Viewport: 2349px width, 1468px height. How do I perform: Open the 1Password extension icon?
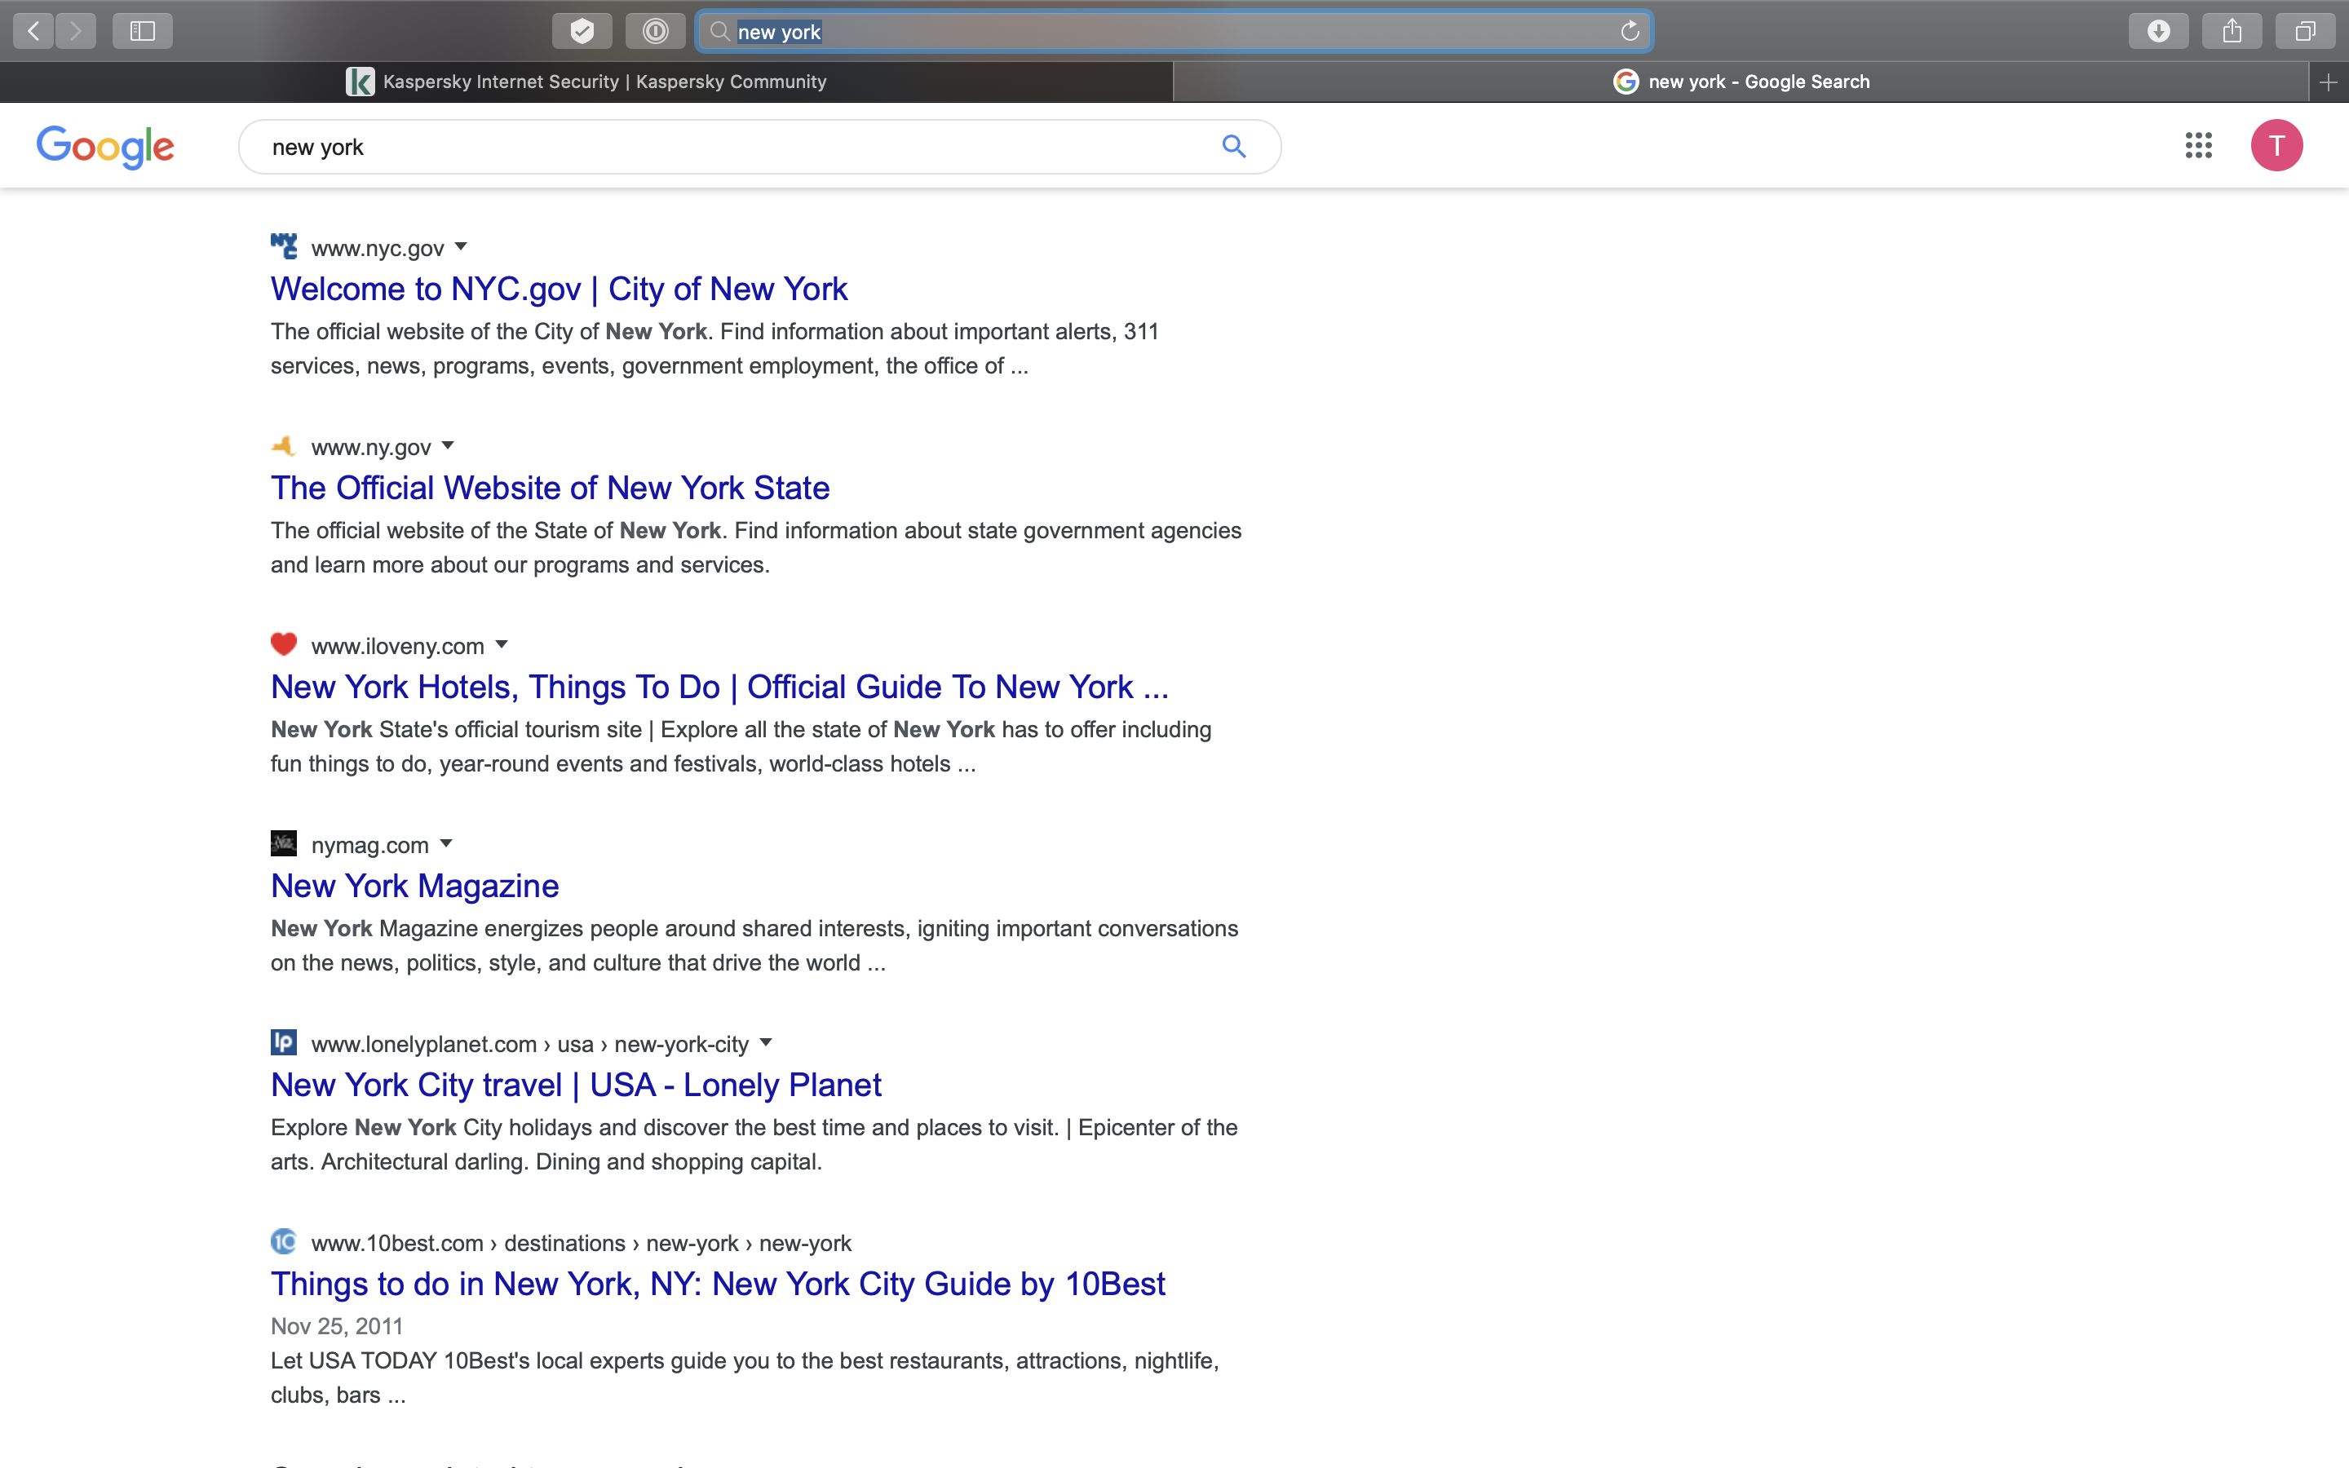pos(655,31)
